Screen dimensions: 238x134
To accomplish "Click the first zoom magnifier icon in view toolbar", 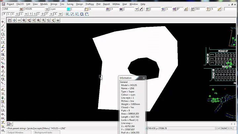I will (x=24, y=20).
